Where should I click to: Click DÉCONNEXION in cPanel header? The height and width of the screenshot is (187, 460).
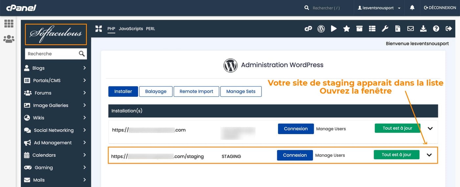[x=440, y=8]
